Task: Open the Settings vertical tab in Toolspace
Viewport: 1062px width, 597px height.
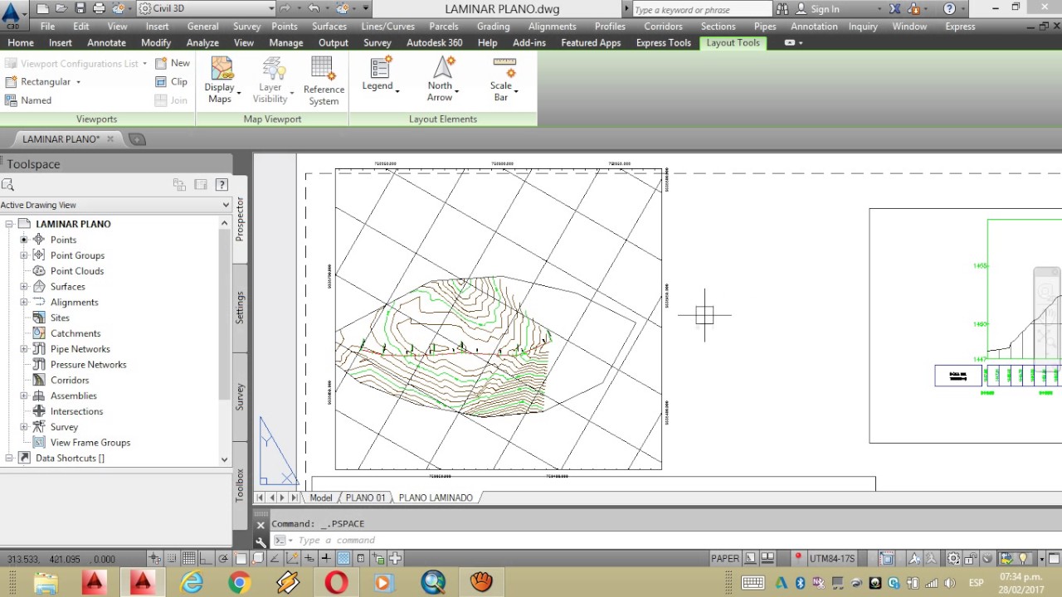Action: click(240, 308)
